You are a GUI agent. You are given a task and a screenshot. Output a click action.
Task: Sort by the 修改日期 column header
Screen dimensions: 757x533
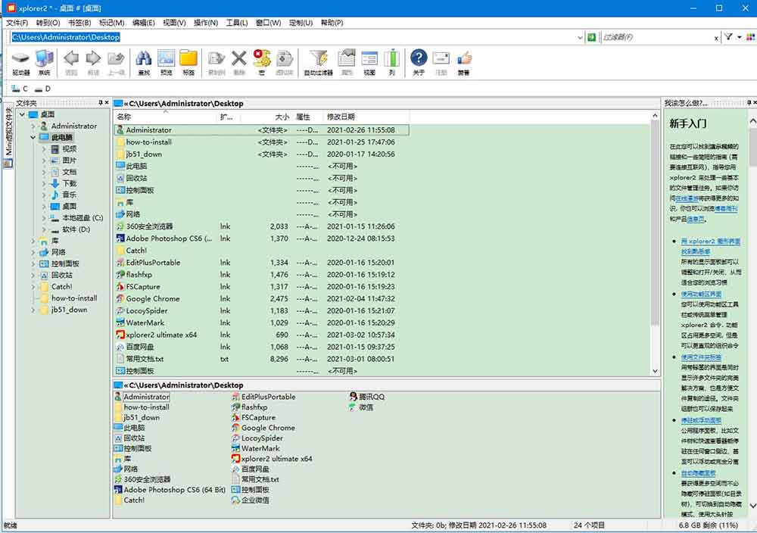click(367, 117)
